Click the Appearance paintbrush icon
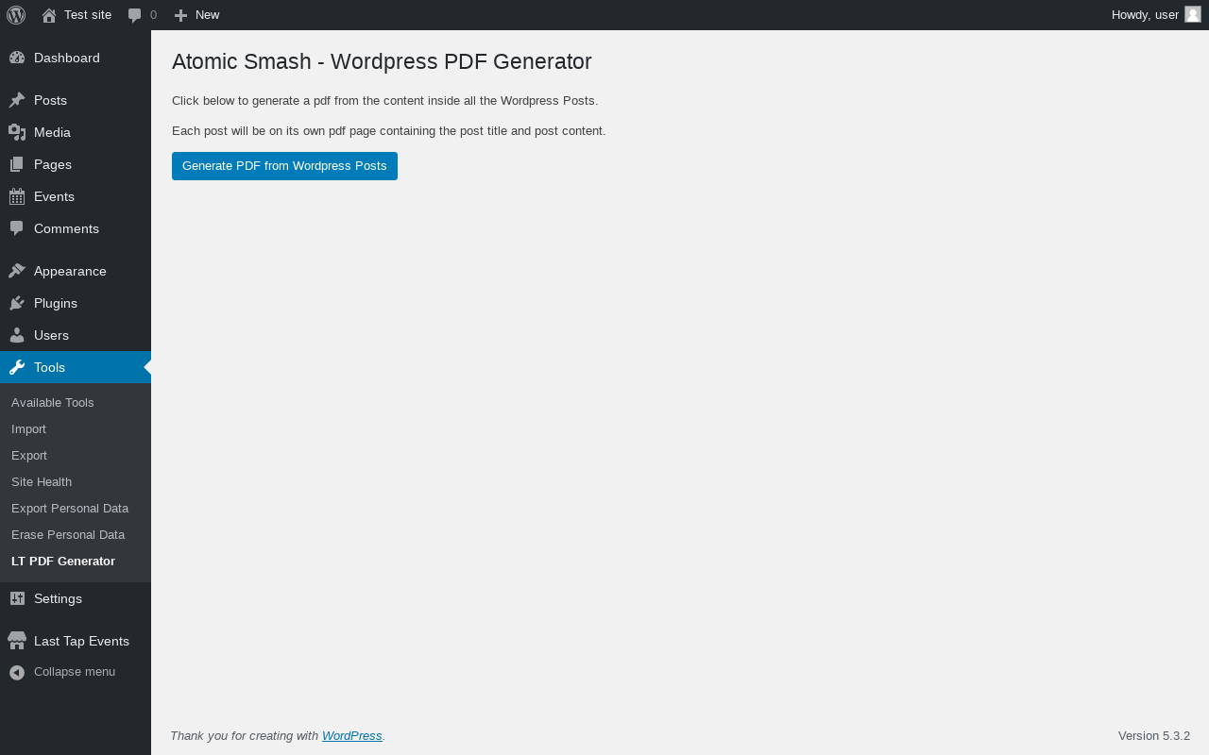 pyautogui.click(x=17, y=271)
